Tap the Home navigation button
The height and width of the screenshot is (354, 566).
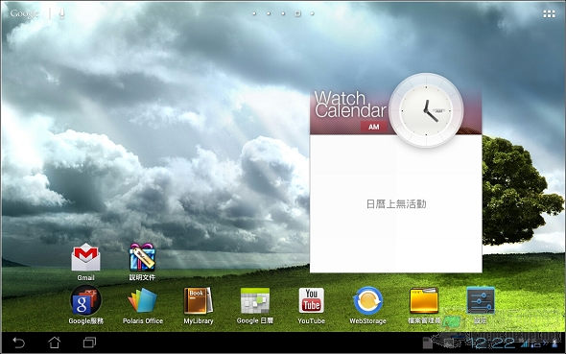pos(54,342)
